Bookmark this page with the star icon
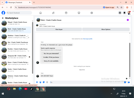134x98 pixels. [x=121, y=8]
